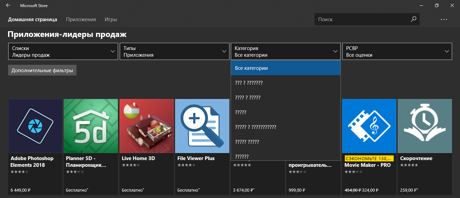460x198 pixels.
Task: Pick the "???? ? ?????" category entry
Action: [x=286, y=97]
